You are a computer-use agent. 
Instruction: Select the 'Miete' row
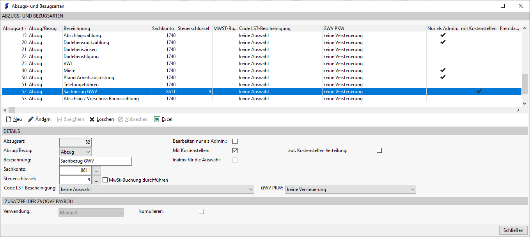point(262,71)
